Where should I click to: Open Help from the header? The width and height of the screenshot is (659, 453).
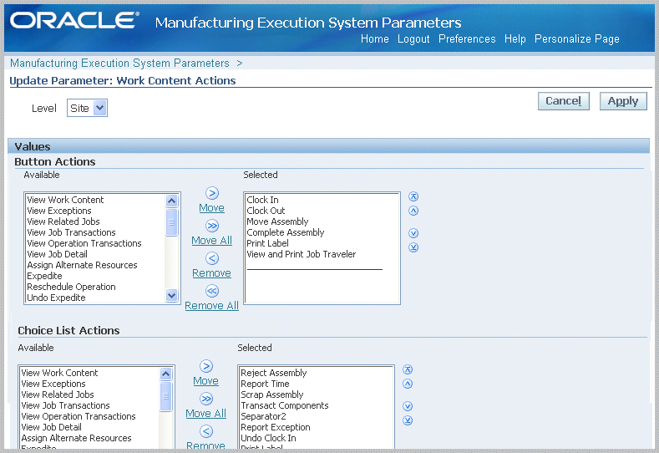(x=515, y=39)
